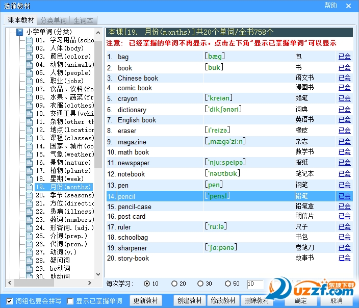The image size is (359, 308).
Task: Mark 'pencil' as 已会
Action: (345, 196)
